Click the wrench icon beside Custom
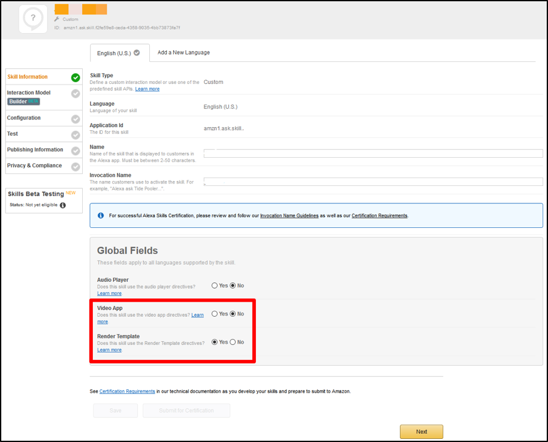Screen dimensions: 548x442 click(x=56, y=19)
